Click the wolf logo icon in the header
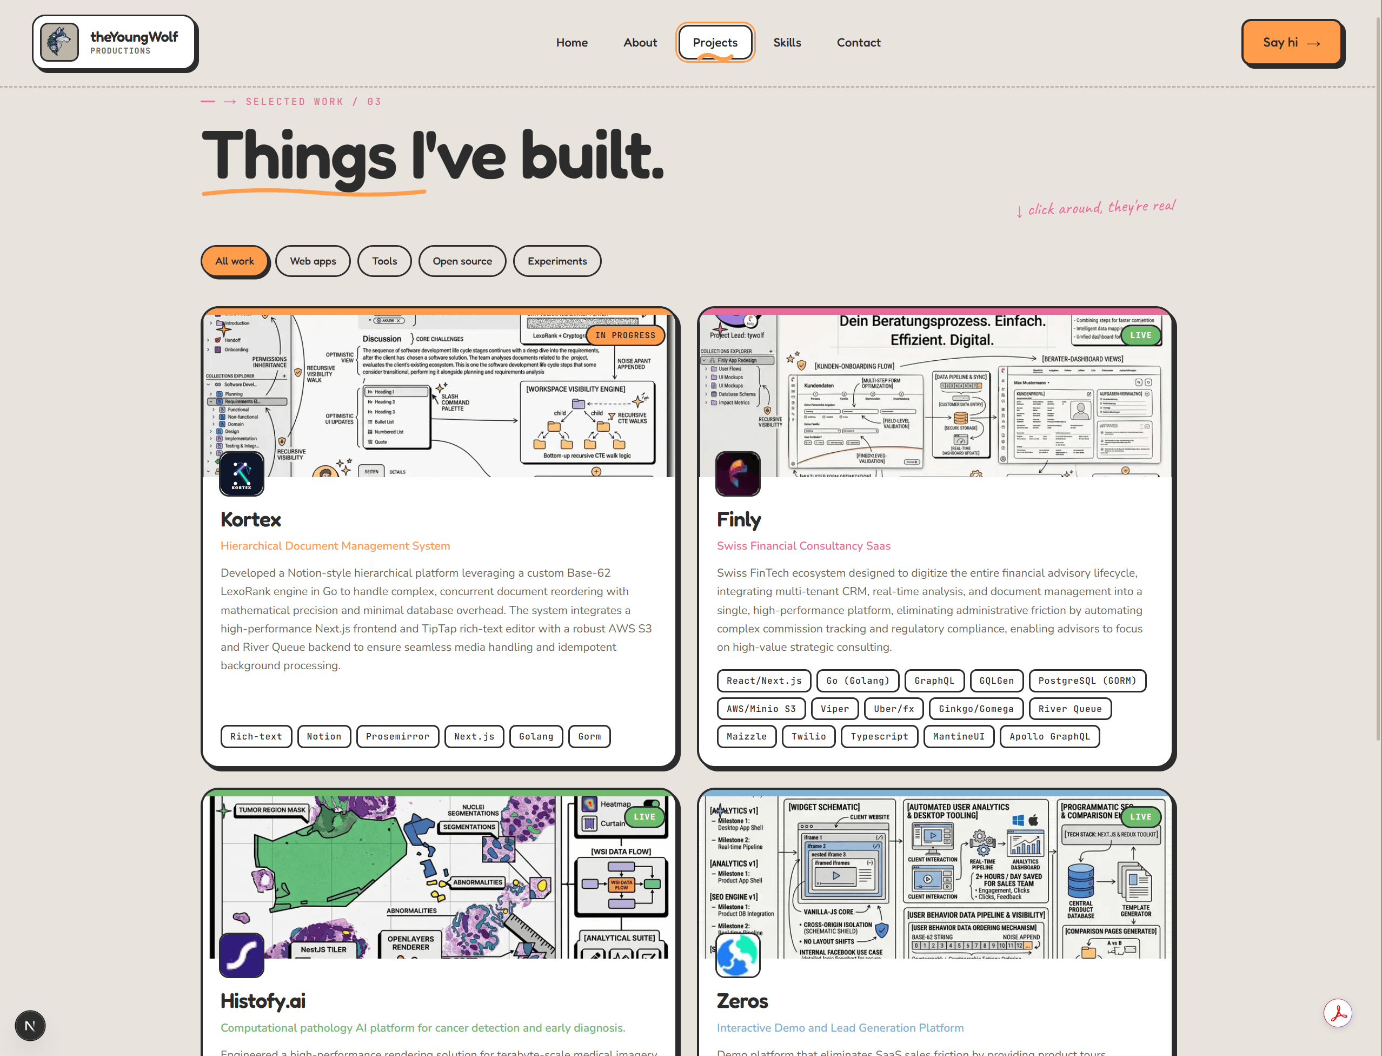 pos(59,42)
